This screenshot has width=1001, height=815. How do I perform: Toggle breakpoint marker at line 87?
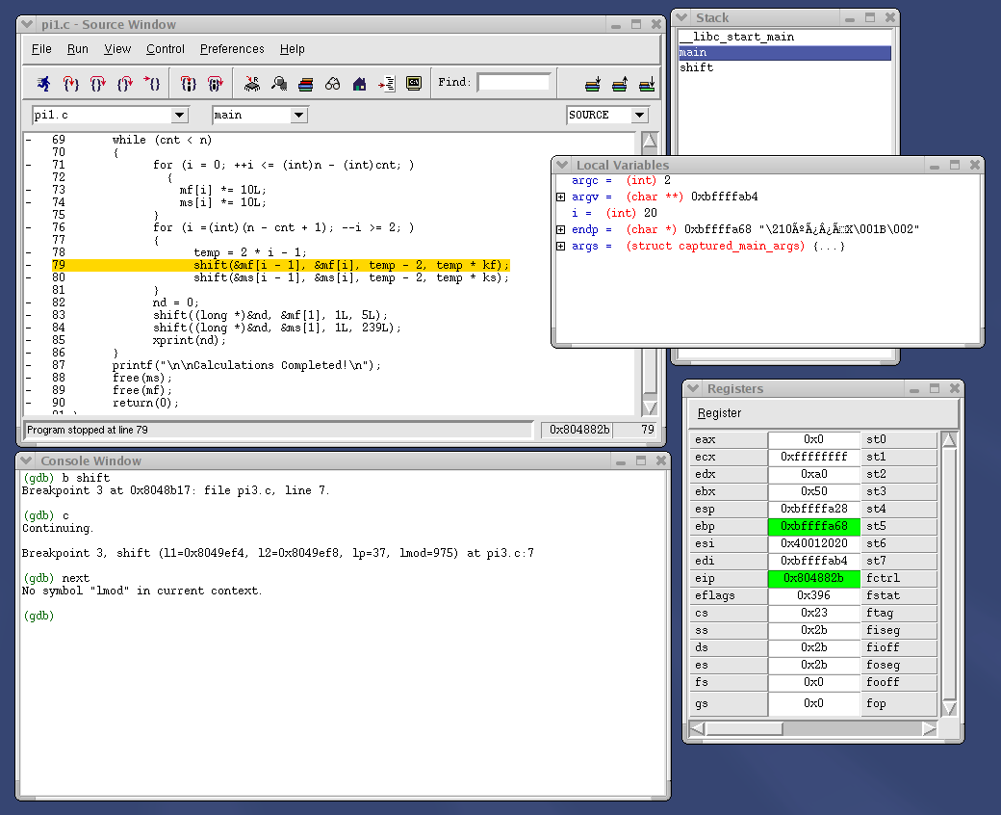click(29, 365)
